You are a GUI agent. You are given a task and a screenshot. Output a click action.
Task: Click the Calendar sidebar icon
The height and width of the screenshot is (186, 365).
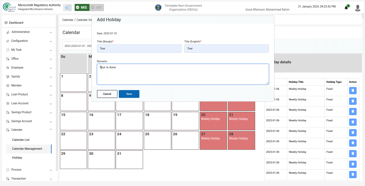coord(8,130)
